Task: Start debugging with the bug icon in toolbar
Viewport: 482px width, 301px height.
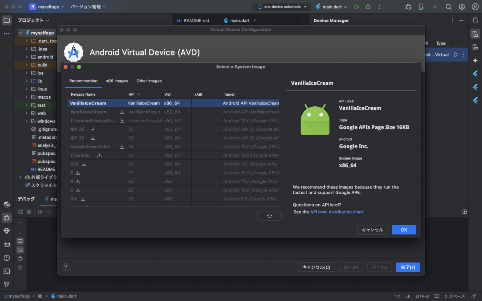Action: pyautogui.click(x=368, y=7)
